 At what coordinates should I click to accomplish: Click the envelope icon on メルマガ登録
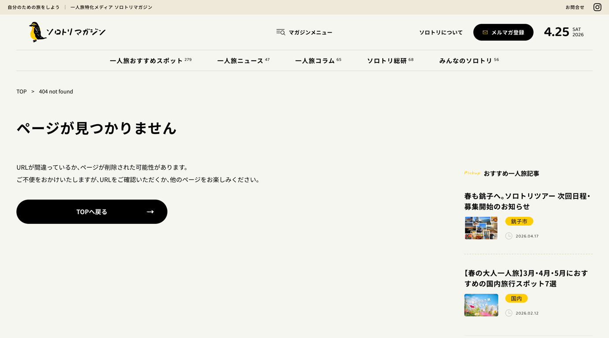pyautogui.click(x=485, y=32)
